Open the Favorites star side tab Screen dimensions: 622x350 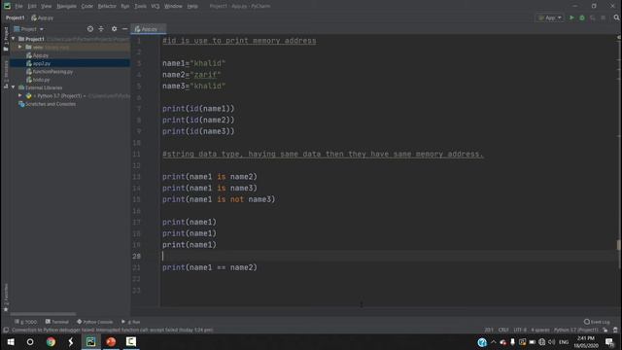point(6,297)
